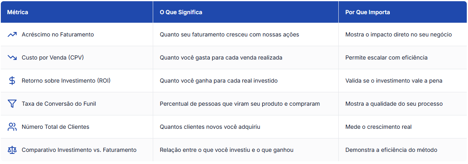Select the Por Que Importa column header
Image resolution: width=468 pixels, height=164 pixels.
click(368, 12)
